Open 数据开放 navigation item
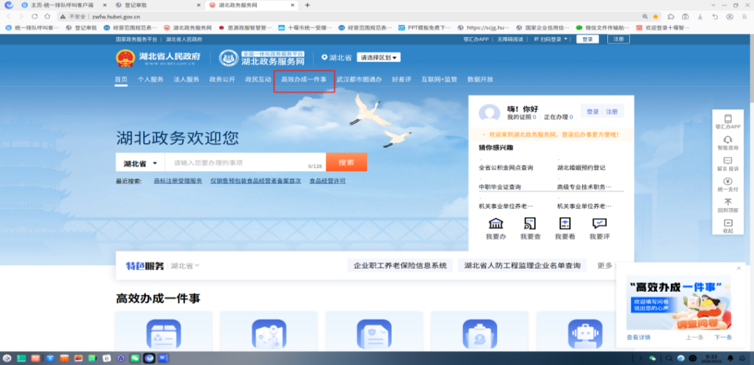This screenshot has height=365, width=754. [x=480, y=80]
